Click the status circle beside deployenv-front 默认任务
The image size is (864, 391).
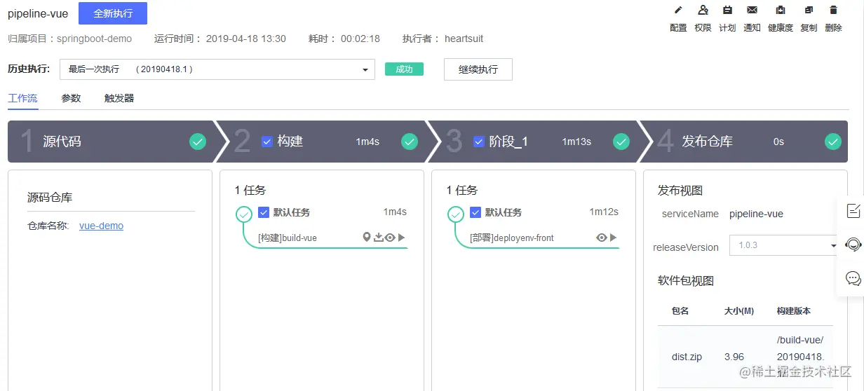(456, 214)
